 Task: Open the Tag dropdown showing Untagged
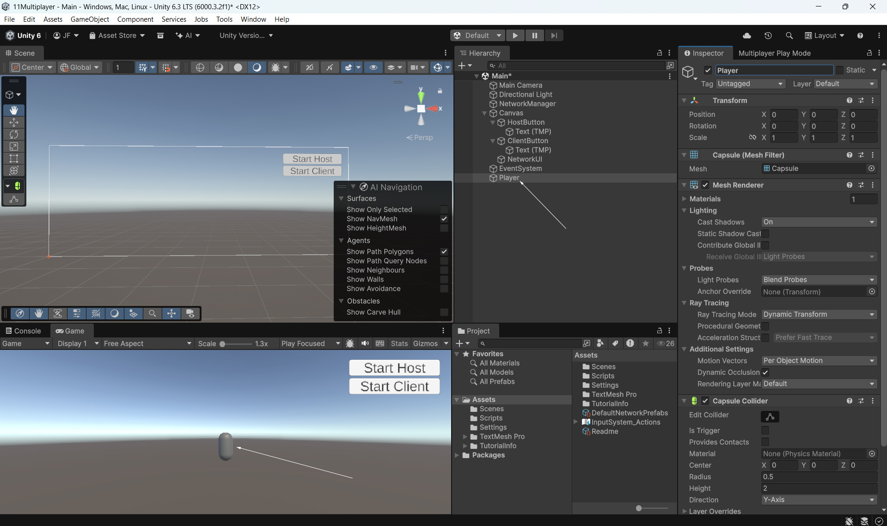point(750,84)
